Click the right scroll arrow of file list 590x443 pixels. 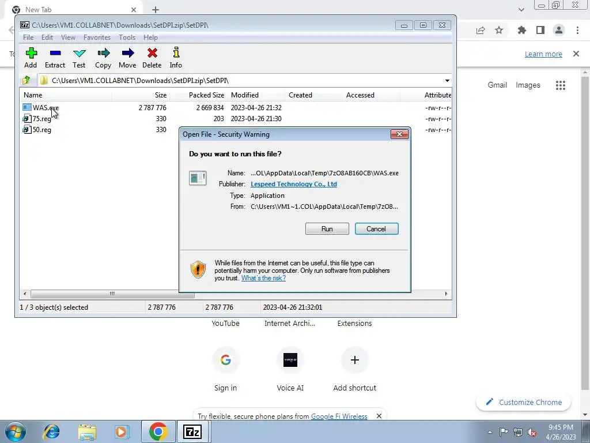447,294
